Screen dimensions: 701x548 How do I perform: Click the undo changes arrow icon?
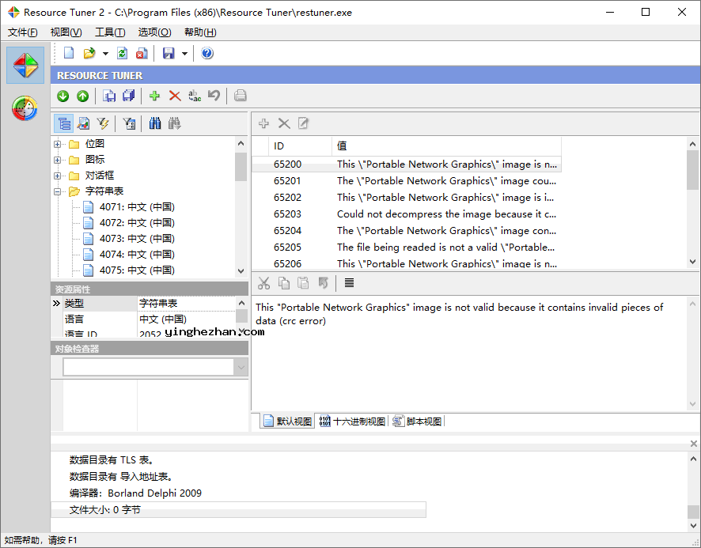214,96
